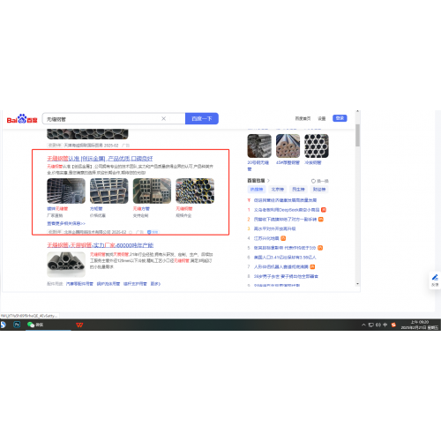This screenshot has width=441, height=441.
Task: Open the 百度首页 link in the header
Action: click(x=303, y=118)
